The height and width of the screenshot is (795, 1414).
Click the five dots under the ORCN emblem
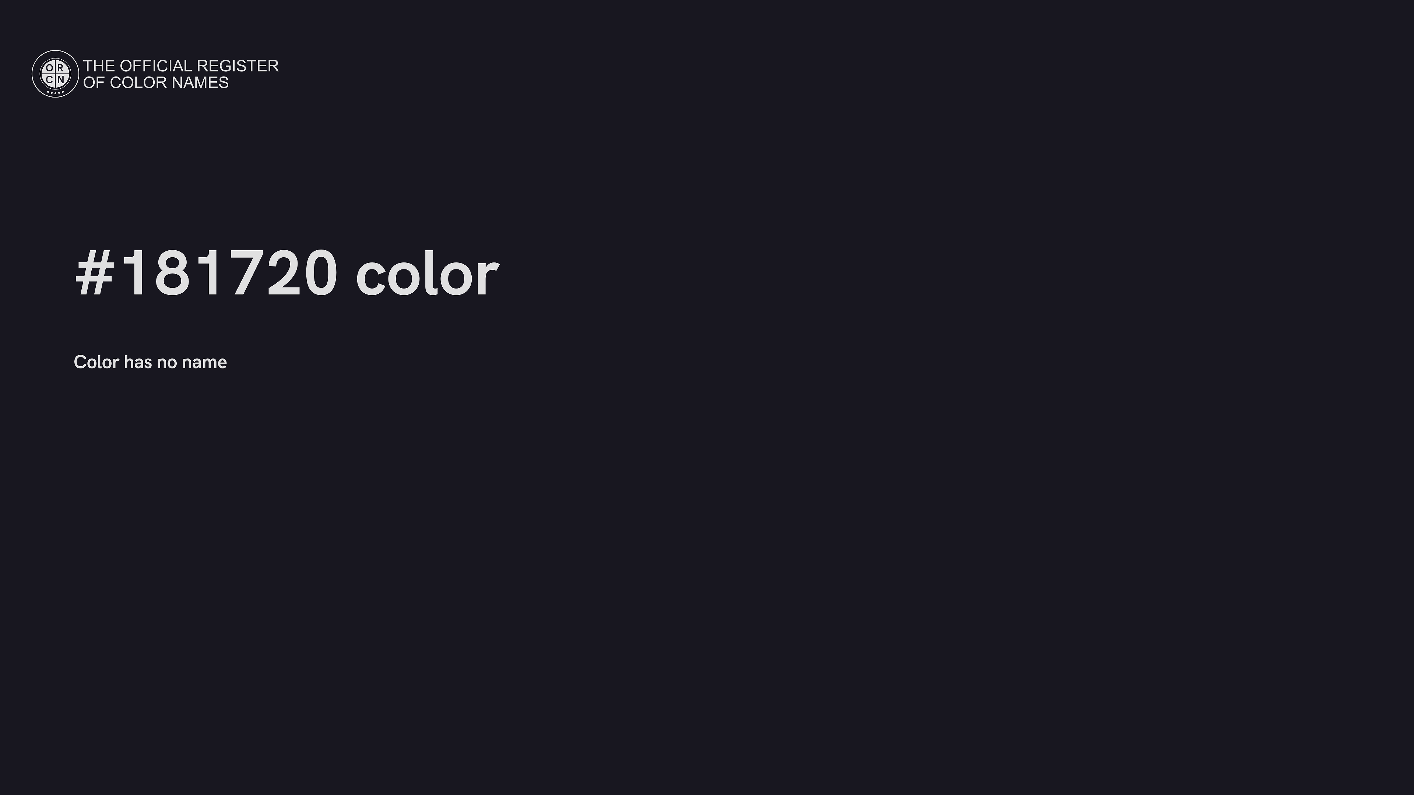[x=55, y=92]
